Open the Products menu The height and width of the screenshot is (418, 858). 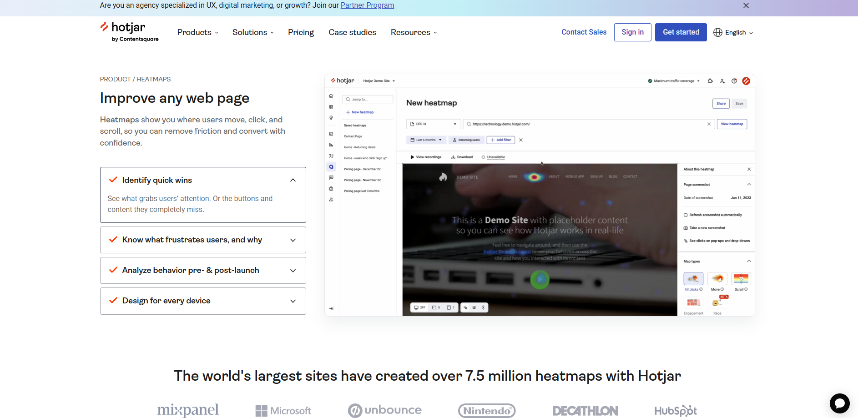pyautogui.click(x=198, y=32)
